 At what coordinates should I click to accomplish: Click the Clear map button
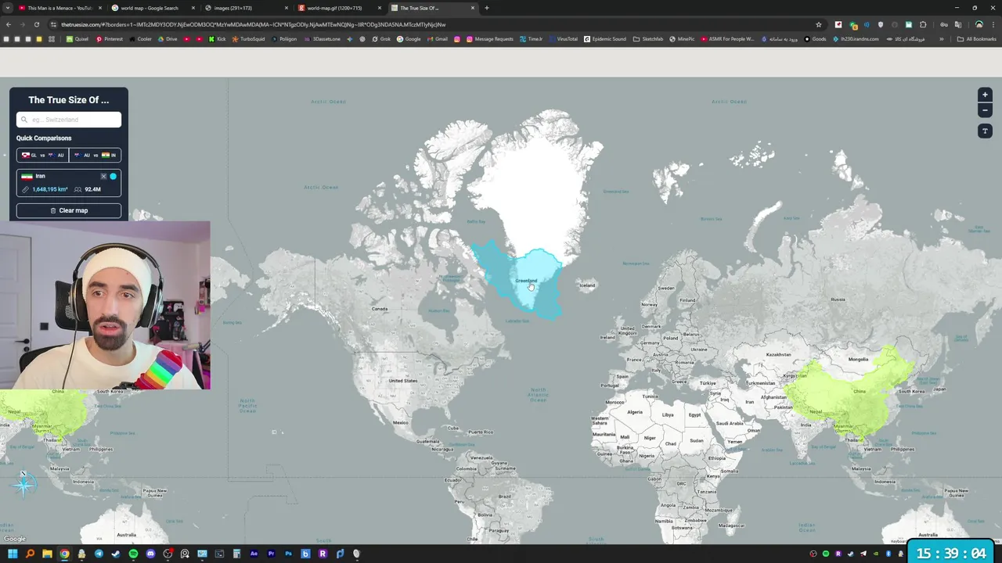pos(69,210)
